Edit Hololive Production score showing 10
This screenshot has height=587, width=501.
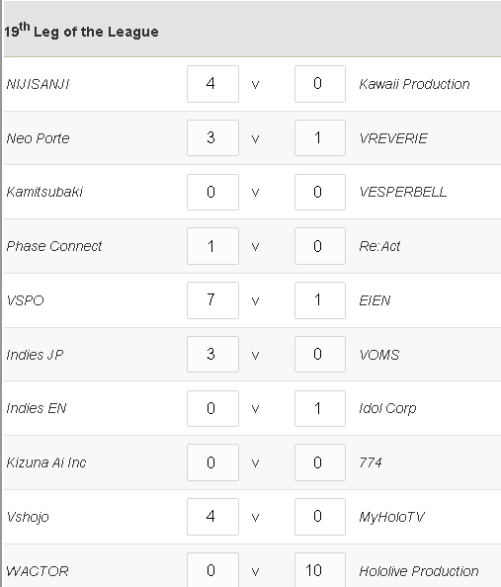320,570
